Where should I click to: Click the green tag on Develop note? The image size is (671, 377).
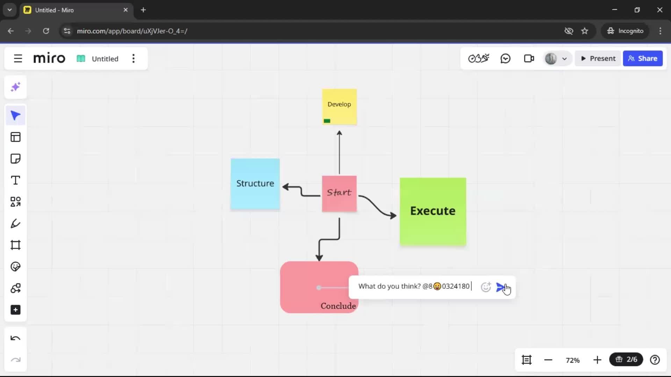[327, 121]
